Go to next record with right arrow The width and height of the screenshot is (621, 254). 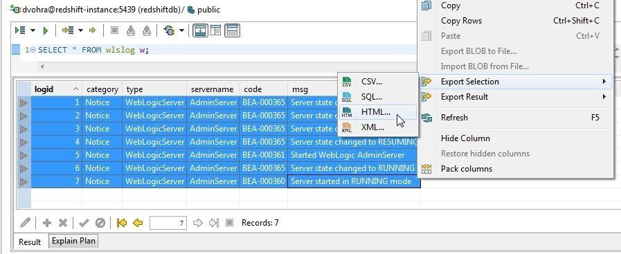(197, 223)
